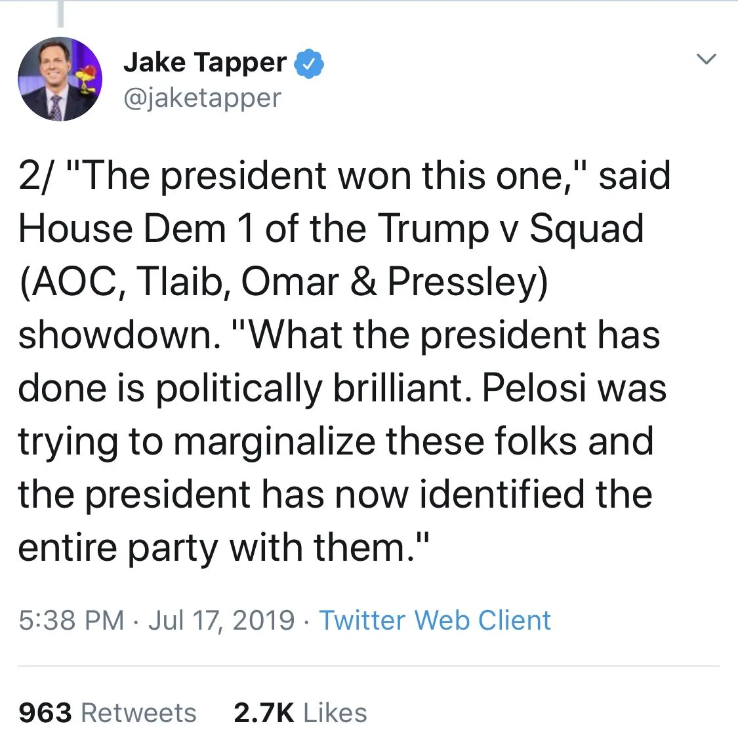Click the 5:38 PM timestamp
Image resolution: width=738 pixels, height=751 pixels.
point(71,620)
